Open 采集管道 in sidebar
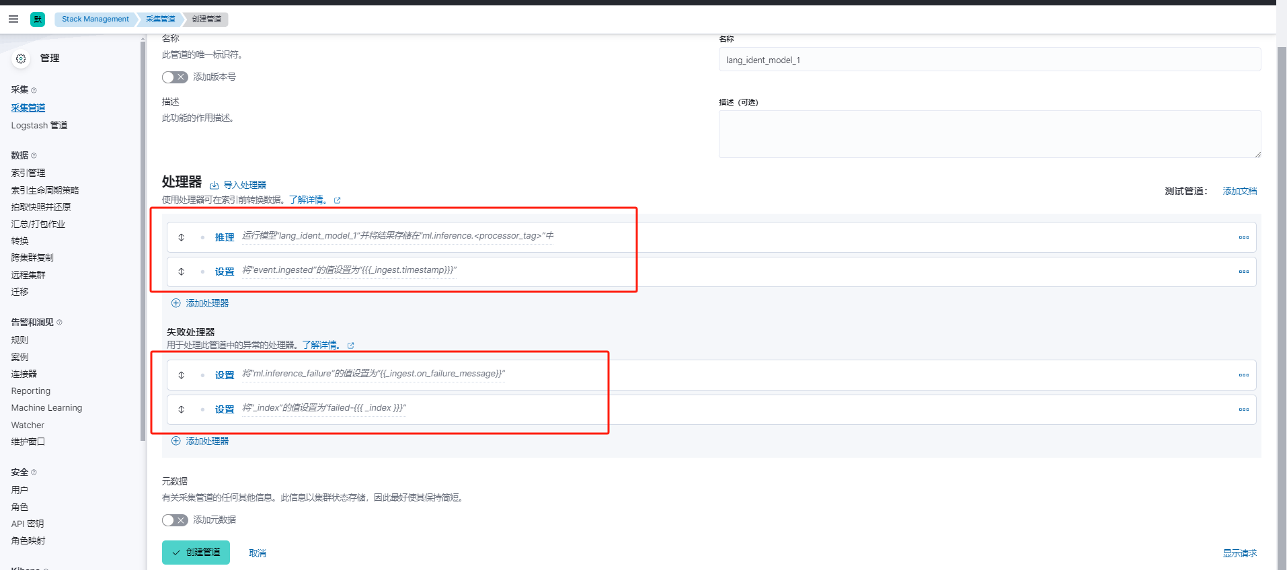This screenshot has width=1287, height=570. [28, 108]
